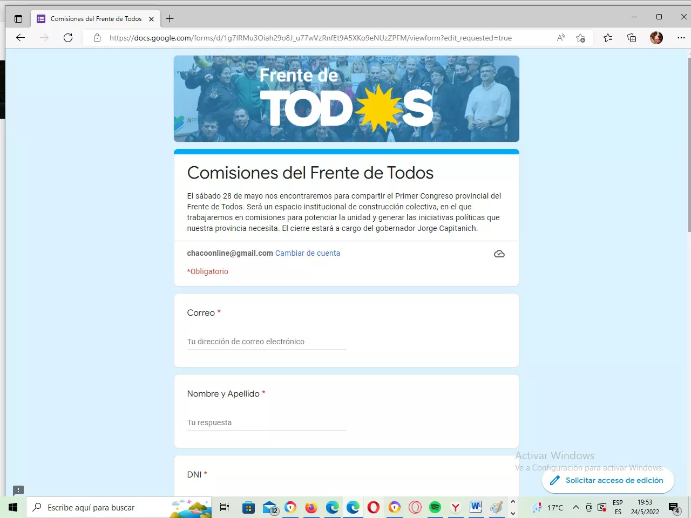This screenshot has height=518, width=691.
Task: Launch Firefox from the taskbar
Action: pos(311,507)
